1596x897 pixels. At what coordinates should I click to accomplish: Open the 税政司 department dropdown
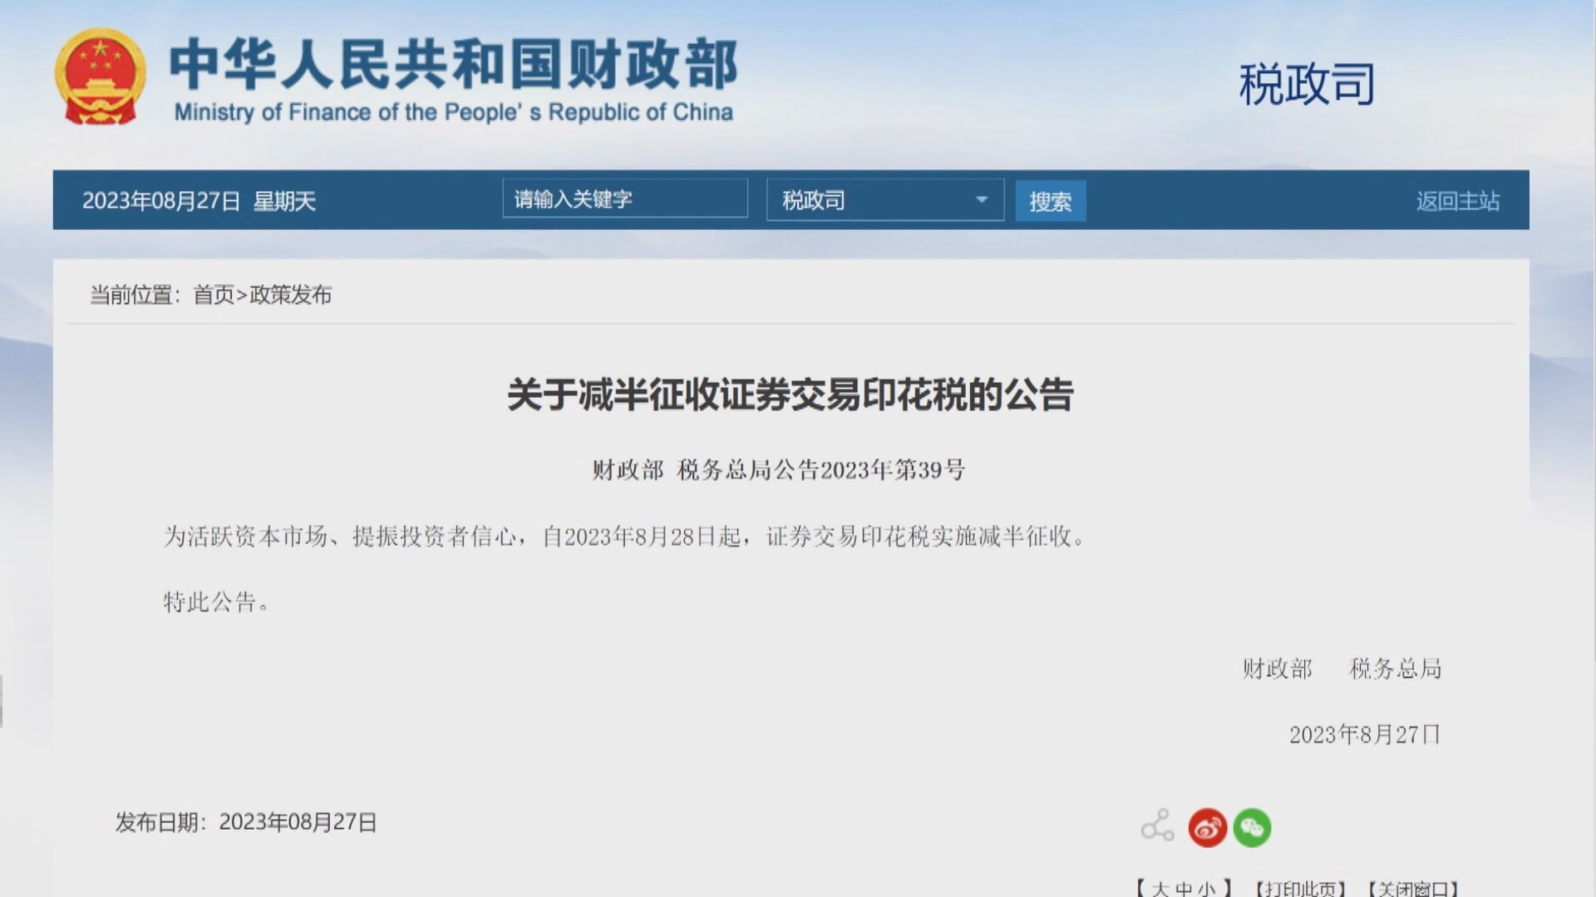pyautogui.click(x=884, y=200)
